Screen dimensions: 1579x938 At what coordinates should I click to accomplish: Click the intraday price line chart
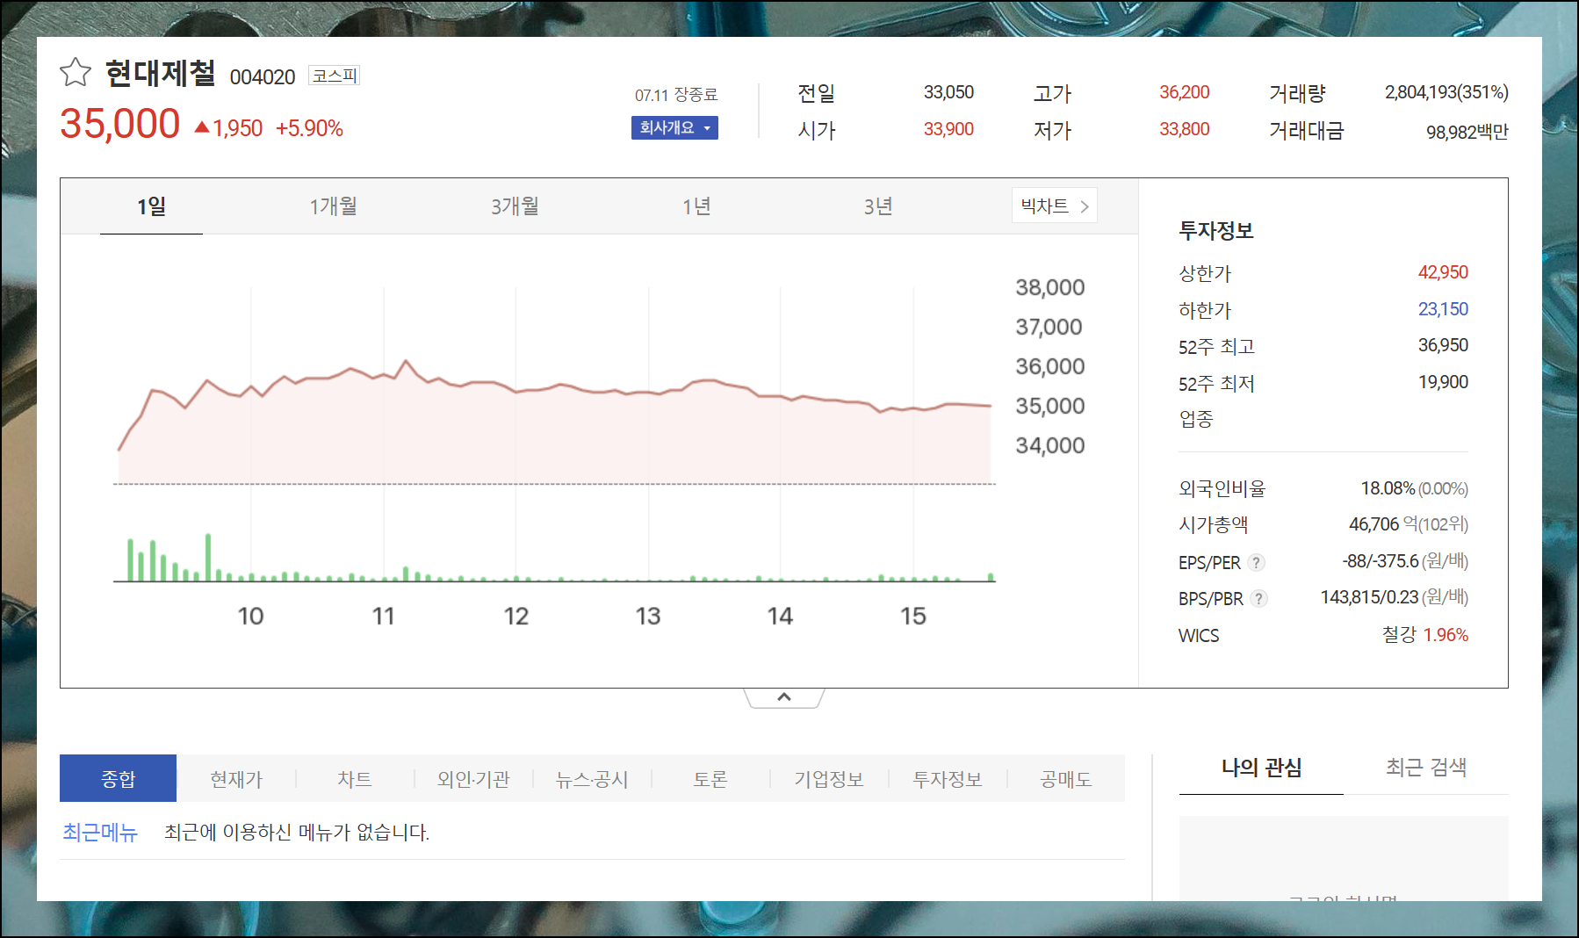555,422
